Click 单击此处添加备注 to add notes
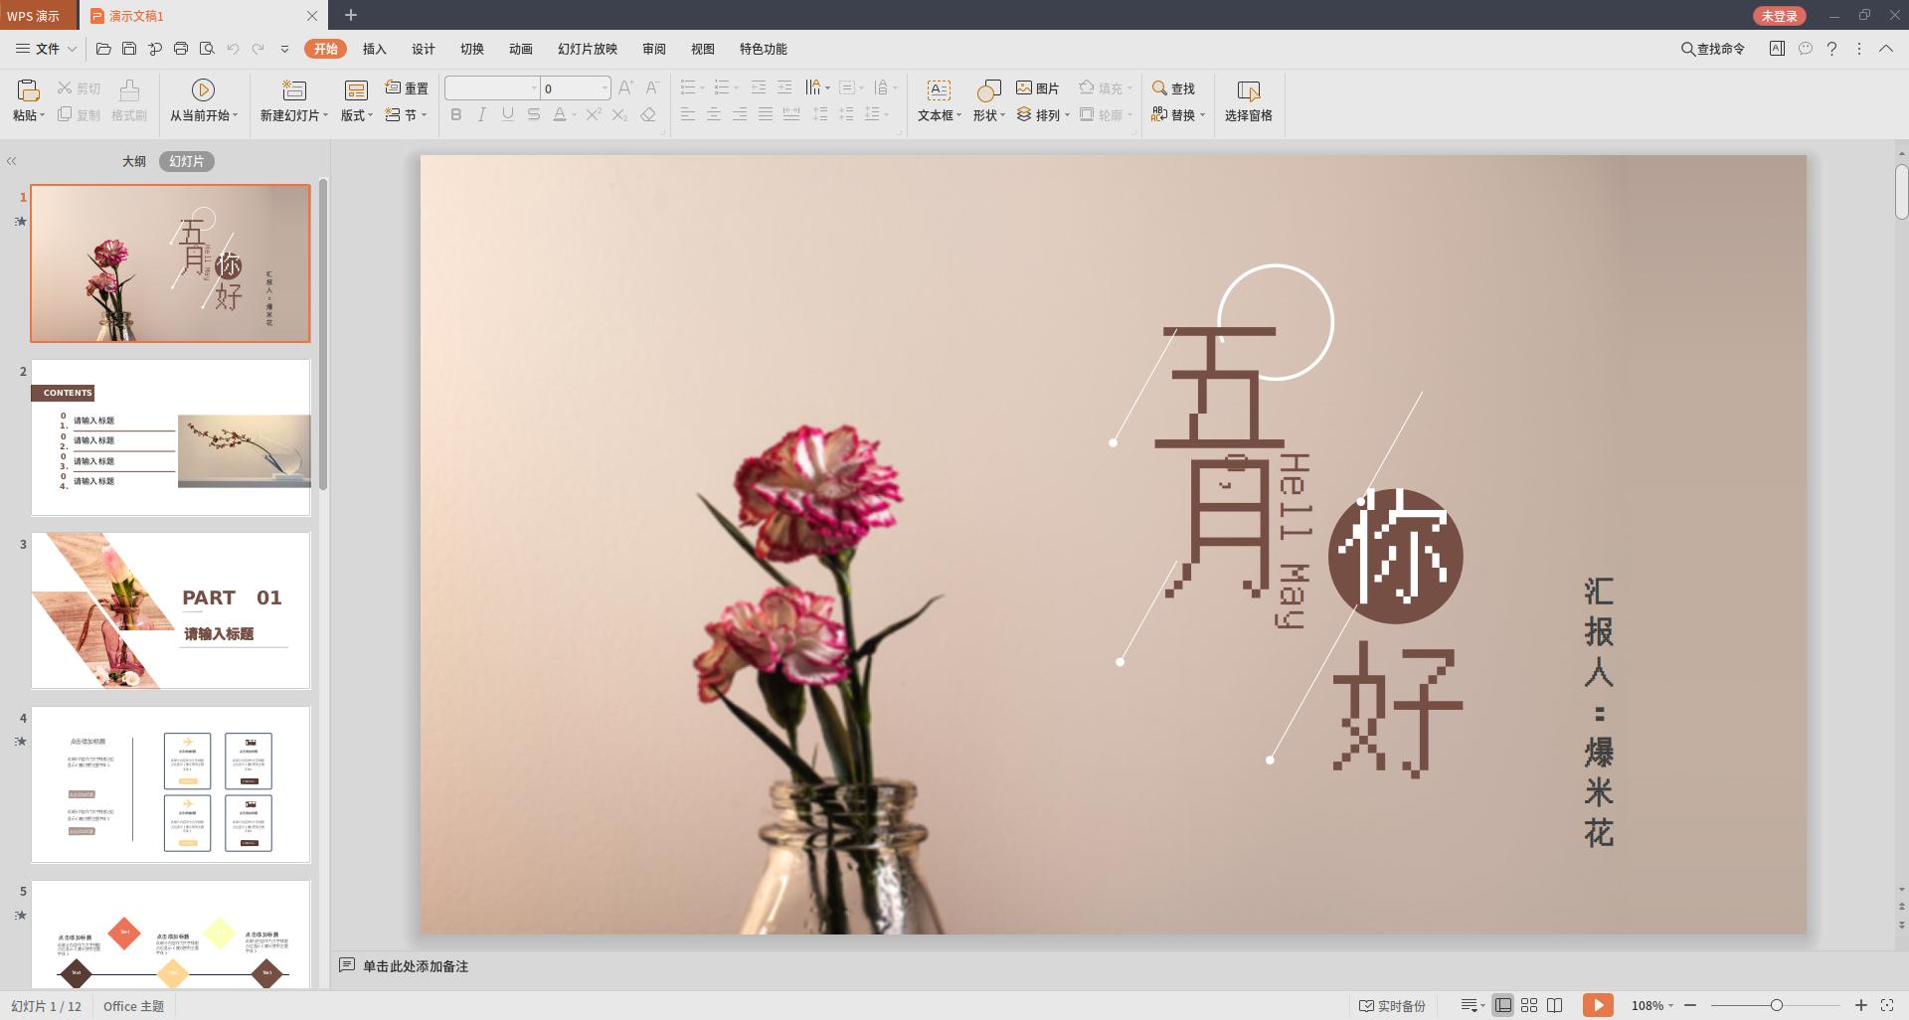Viewport: 1909px width, 1020px height. pos(415,965)
